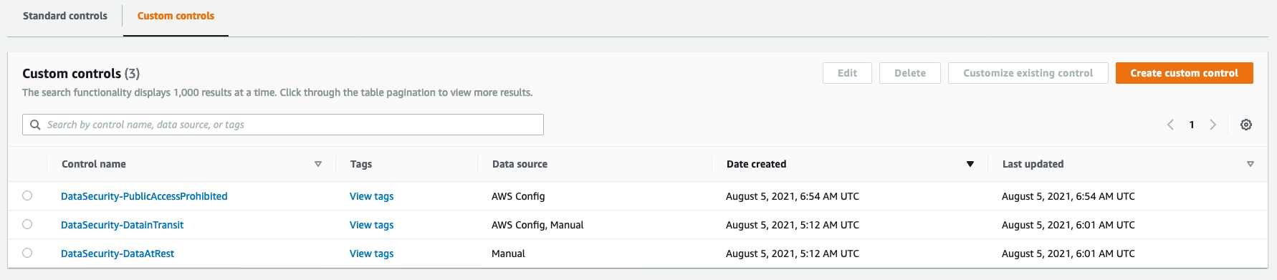1277x280 pixels.
Task: Open DataSecurity-DataAtRest control link
Action: coord(118,254)
